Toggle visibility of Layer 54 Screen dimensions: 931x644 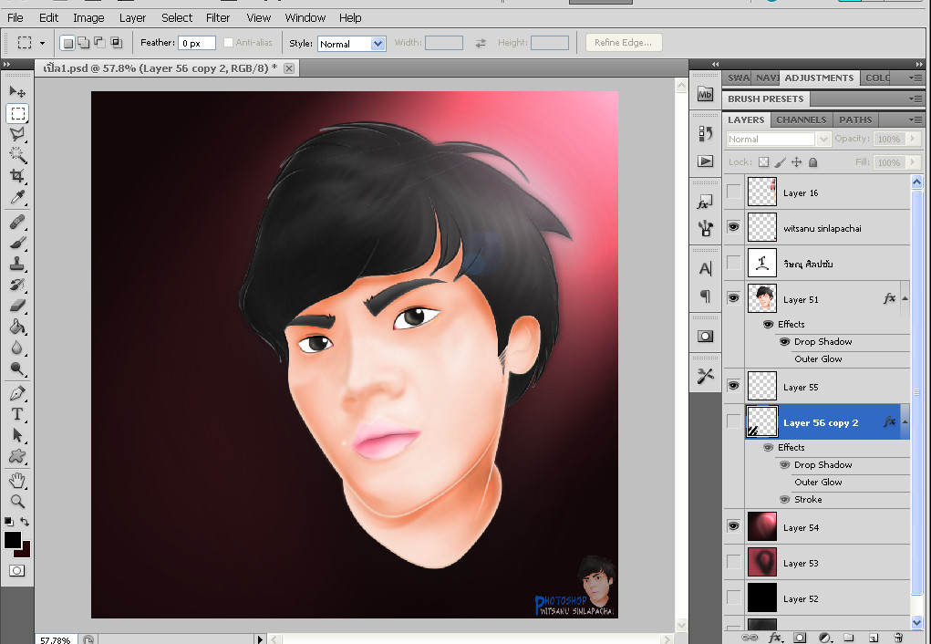pyautogui.click(x=733, y=527)
